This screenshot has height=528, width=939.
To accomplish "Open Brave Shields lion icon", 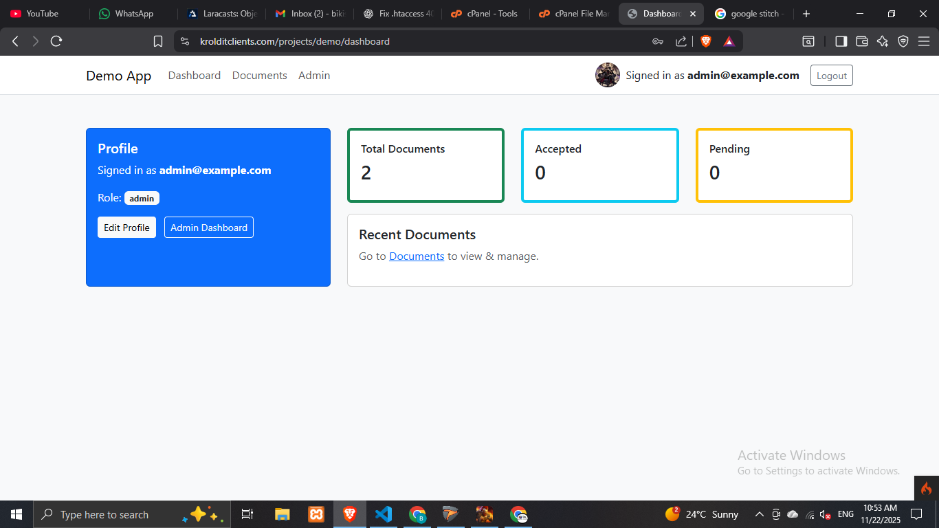I will pyautogui.click(x=706, y=41).
